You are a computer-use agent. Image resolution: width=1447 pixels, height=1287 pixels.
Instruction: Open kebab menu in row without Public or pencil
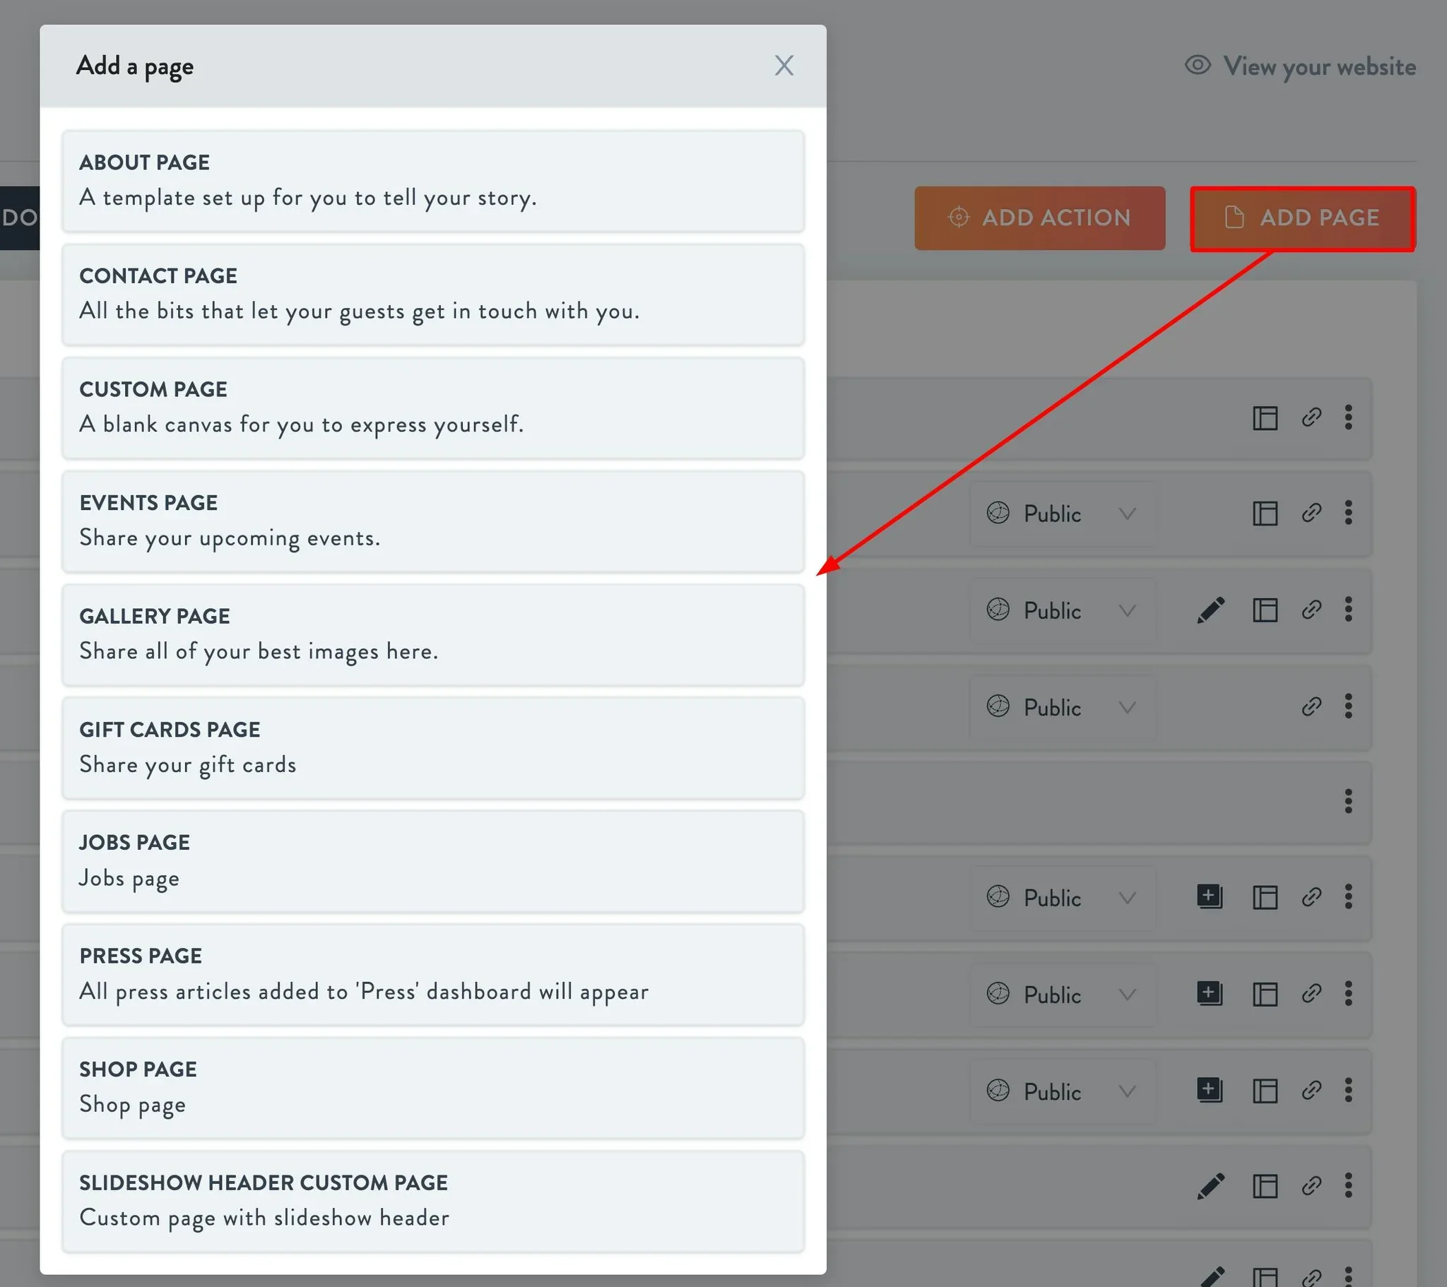1349,417
